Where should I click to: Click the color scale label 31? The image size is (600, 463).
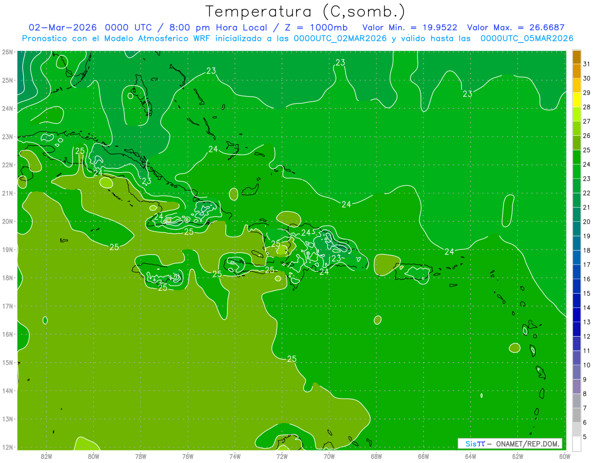(x=586, y=64)
